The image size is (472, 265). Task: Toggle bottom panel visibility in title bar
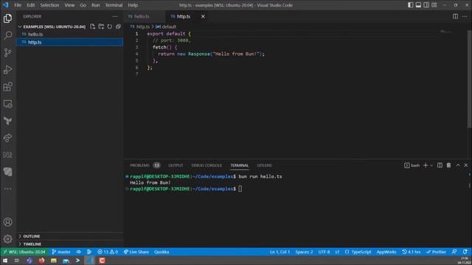coord(418,5)
